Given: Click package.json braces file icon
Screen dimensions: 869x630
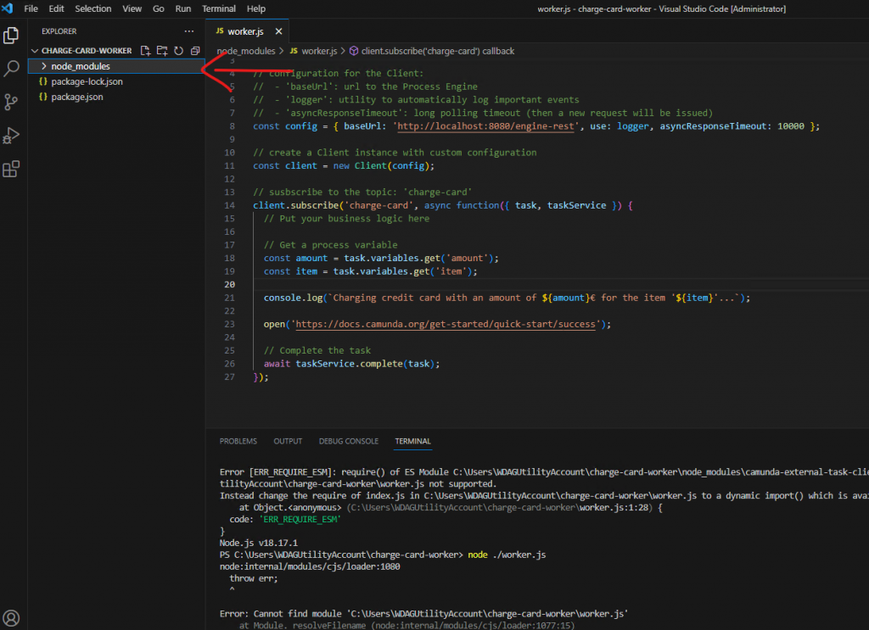Looking at the screenshot, I should [43, 97].
